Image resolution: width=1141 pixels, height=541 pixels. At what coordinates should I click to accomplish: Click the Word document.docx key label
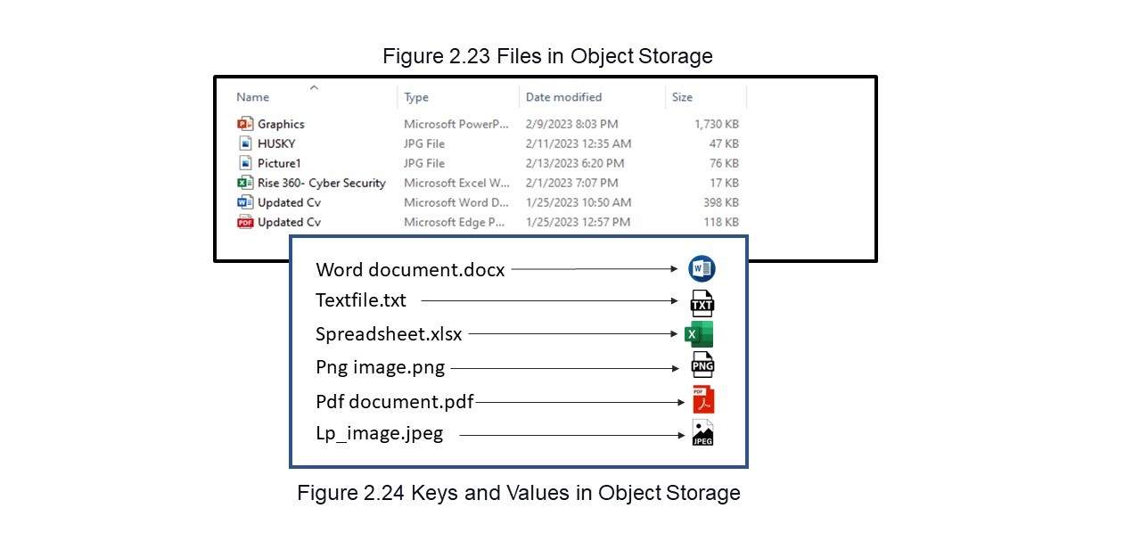click(x=410, y=269)
